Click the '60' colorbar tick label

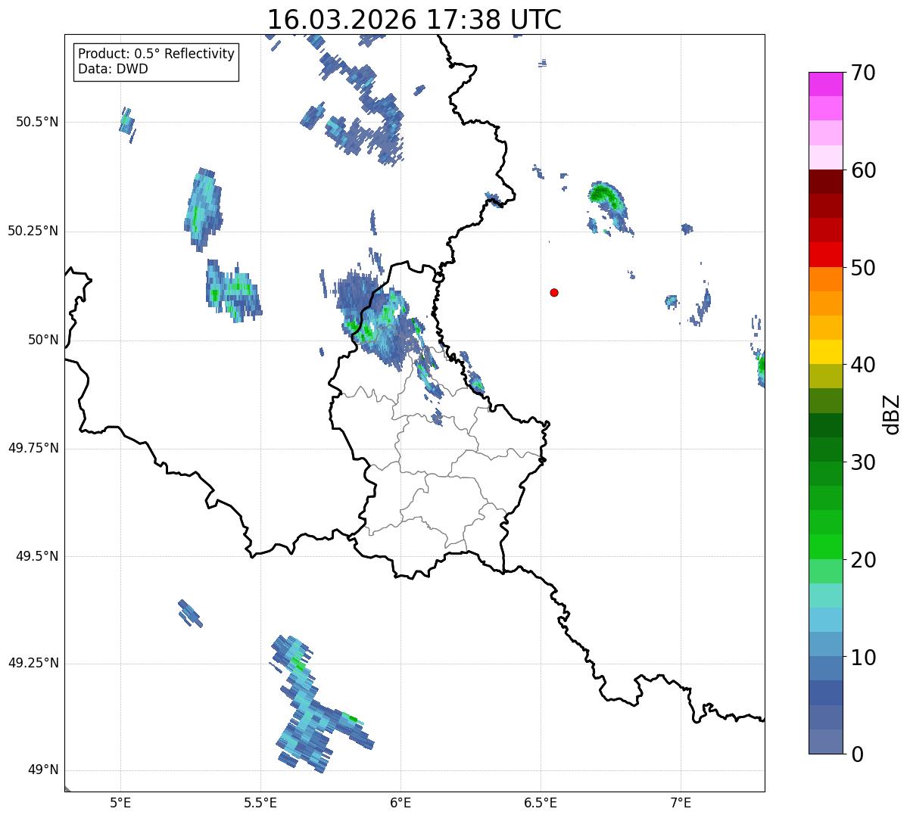tap(863, 170)
